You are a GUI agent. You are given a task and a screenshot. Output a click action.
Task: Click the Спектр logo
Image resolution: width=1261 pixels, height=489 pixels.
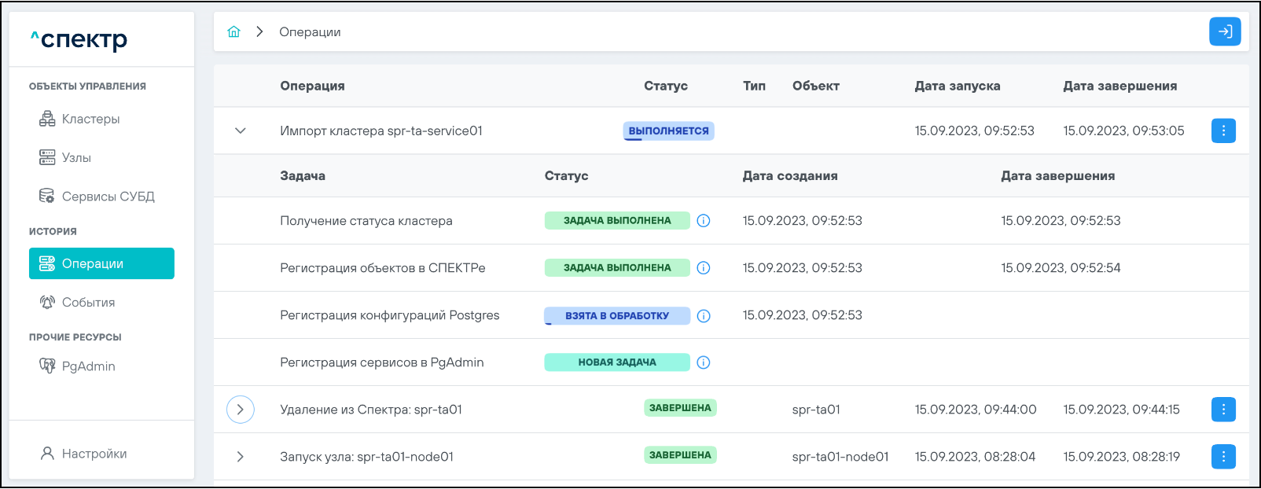pyautogui.click(x=79, y=39)
